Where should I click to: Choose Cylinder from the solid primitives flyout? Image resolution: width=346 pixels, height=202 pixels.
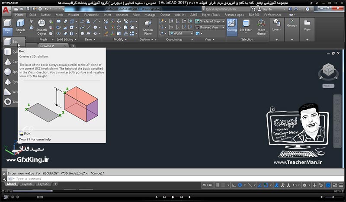click(x=10, y=51)
